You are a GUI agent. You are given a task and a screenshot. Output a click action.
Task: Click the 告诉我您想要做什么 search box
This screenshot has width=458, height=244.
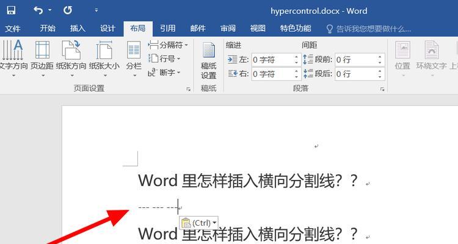point(374,29)
